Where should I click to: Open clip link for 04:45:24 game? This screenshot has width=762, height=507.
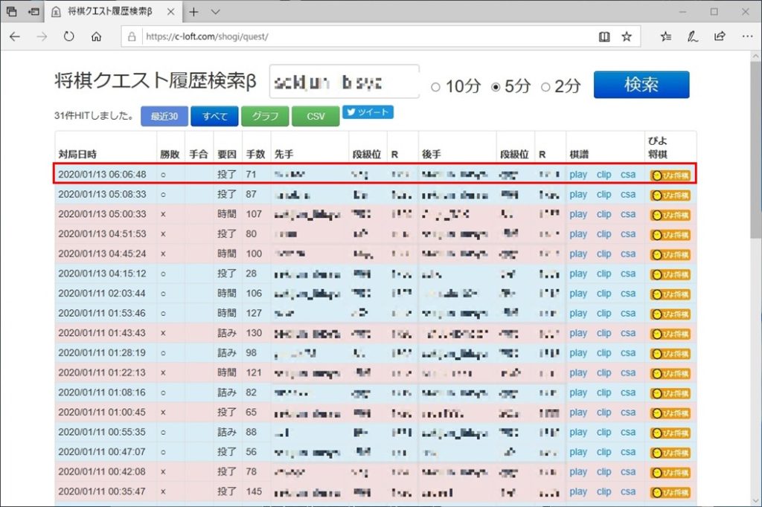point(604,253)
